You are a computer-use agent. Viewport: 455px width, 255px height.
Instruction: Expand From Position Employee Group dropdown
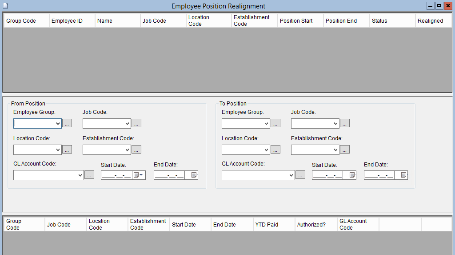coord(58,124)
